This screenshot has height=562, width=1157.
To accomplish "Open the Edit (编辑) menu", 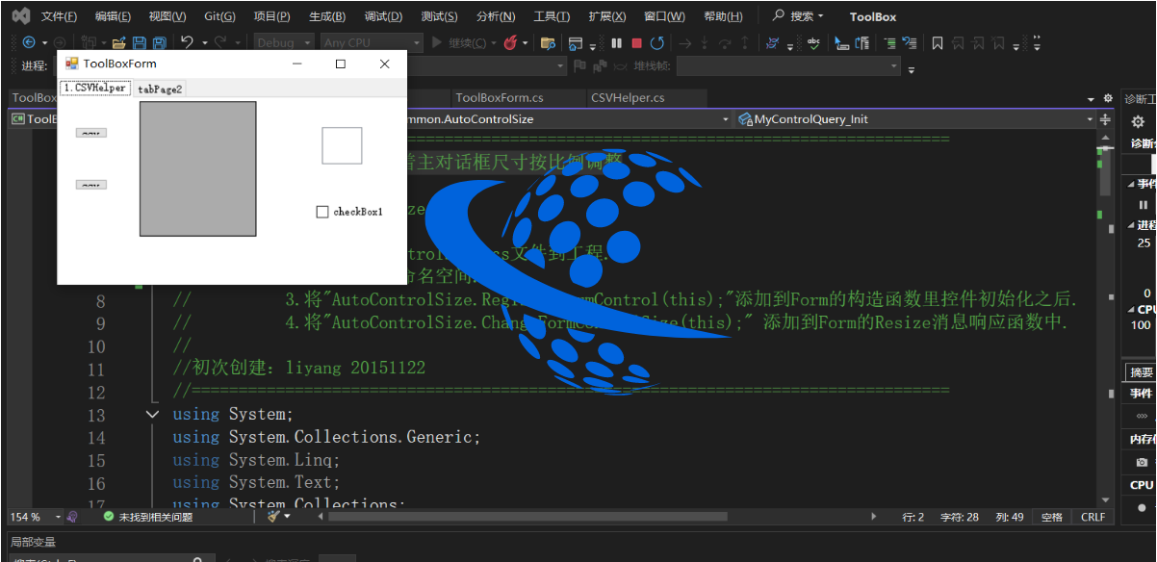I will click(x=113, y=16).
